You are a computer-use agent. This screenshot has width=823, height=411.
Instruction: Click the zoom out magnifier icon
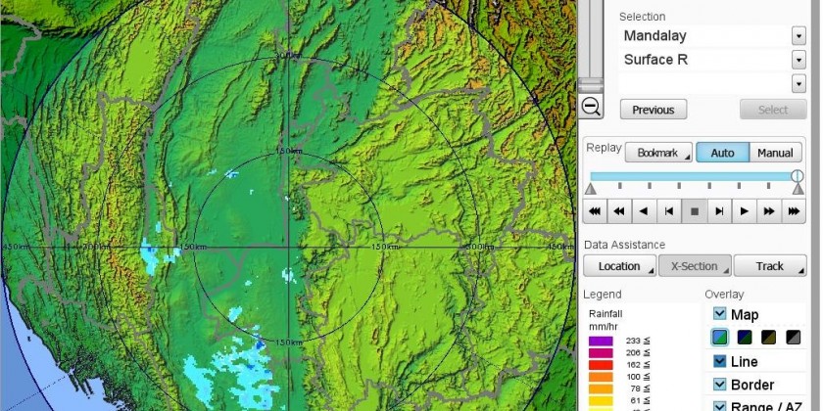[591, 108]
